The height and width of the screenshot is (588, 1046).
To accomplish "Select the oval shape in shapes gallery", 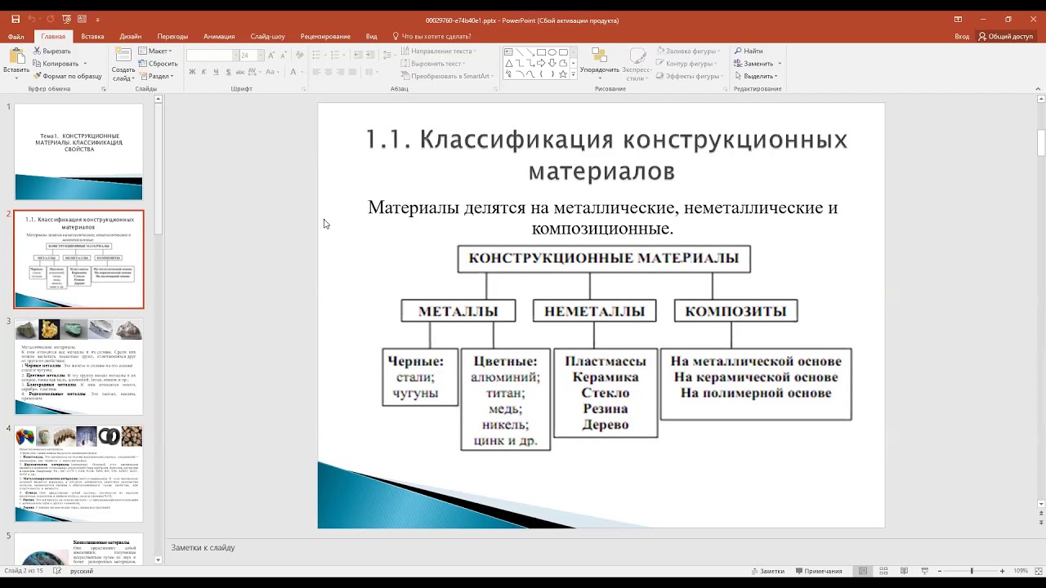I will click(552, 52).
